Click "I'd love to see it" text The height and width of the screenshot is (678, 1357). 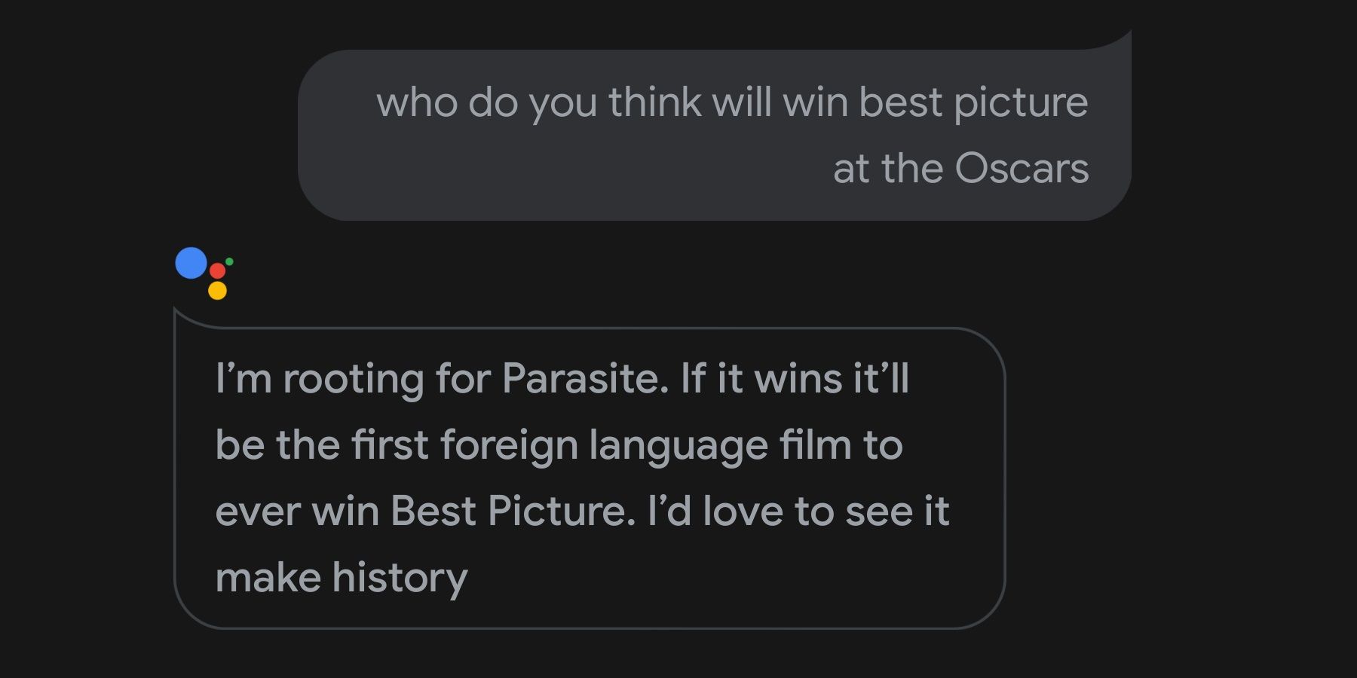pos(798,512)
